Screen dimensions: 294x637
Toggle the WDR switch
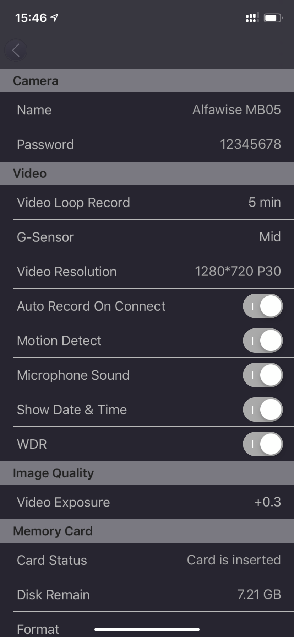(263, 444)
